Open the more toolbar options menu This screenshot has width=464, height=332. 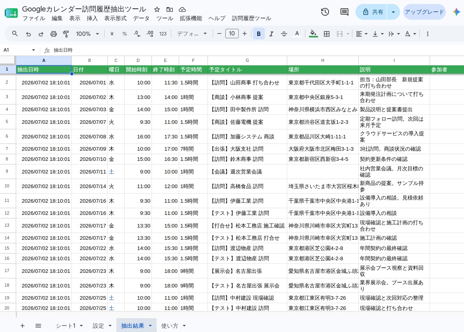(428, 34)
